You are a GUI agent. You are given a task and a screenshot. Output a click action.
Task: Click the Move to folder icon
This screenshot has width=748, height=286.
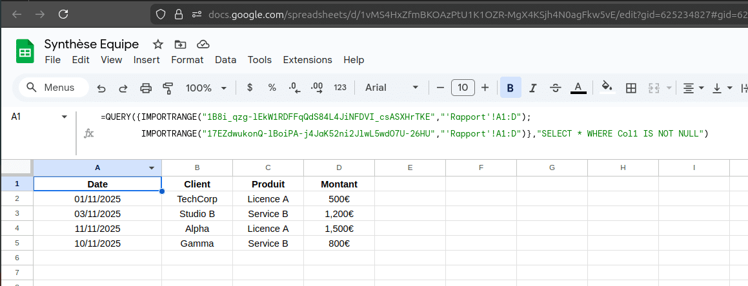coord(180,44)
